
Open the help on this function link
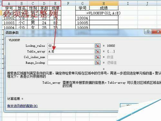[23, 106]
